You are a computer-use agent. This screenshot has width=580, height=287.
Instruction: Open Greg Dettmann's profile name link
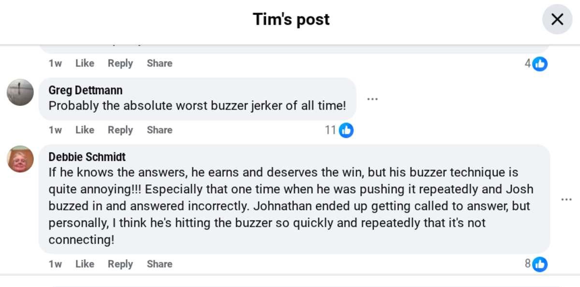pyautogui.click(x=86, y=90)
